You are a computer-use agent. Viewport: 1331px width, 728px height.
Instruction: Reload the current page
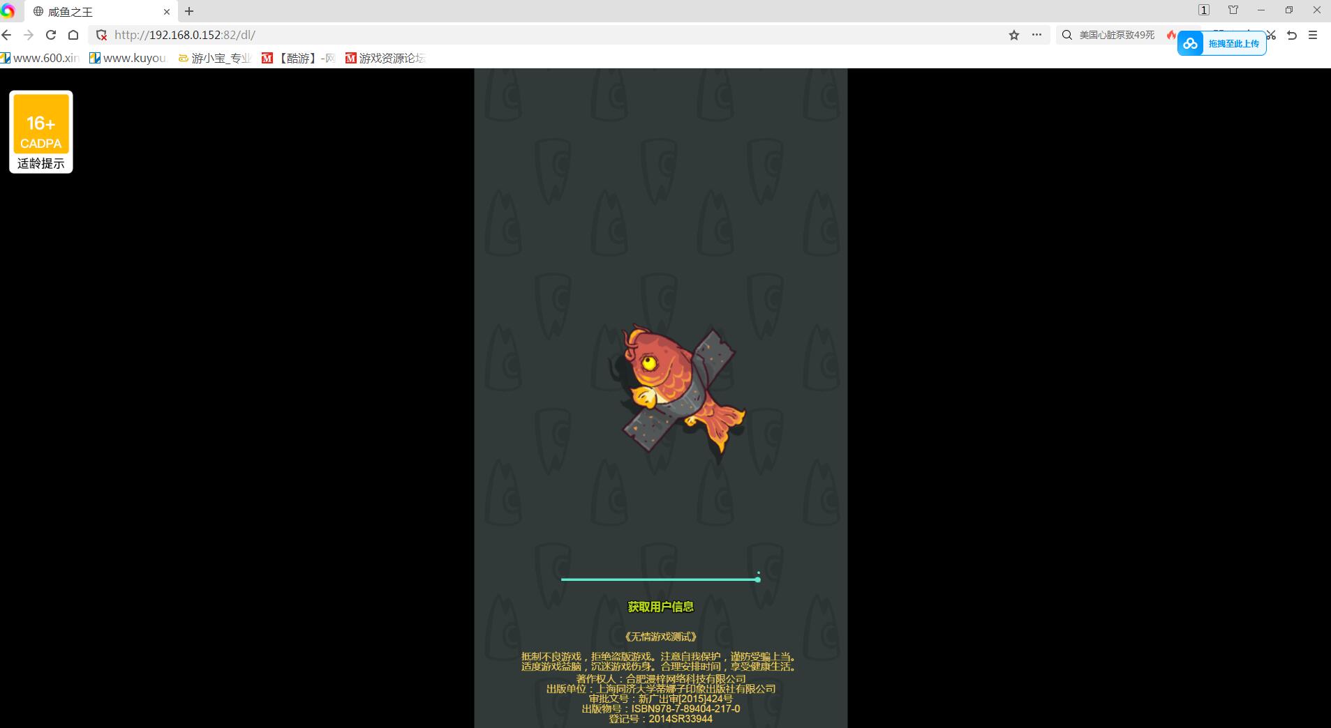pyautogui.click(x=51, y=35)
